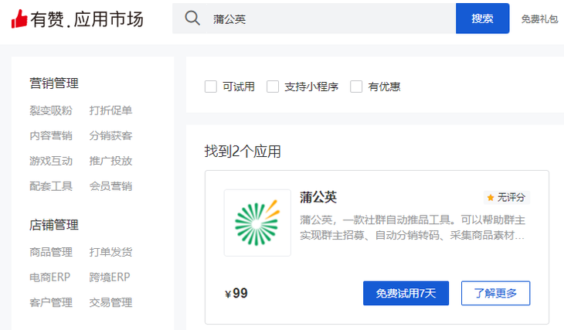Click the 找到2个应用 results heading

[x=243, y=151]
